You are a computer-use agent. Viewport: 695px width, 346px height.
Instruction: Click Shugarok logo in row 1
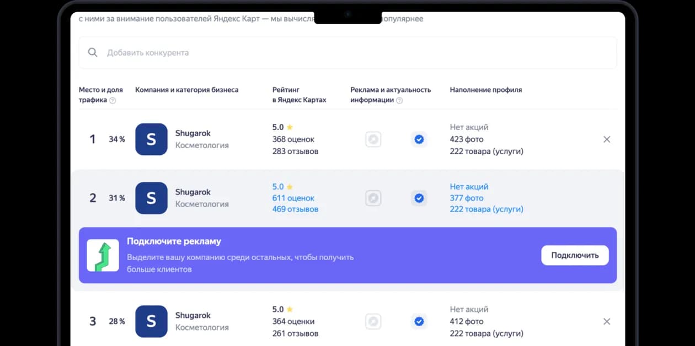(151, 139)
